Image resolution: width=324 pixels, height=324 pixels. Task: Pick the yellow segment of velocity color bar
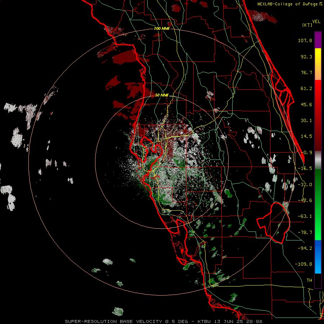[318, 64]
